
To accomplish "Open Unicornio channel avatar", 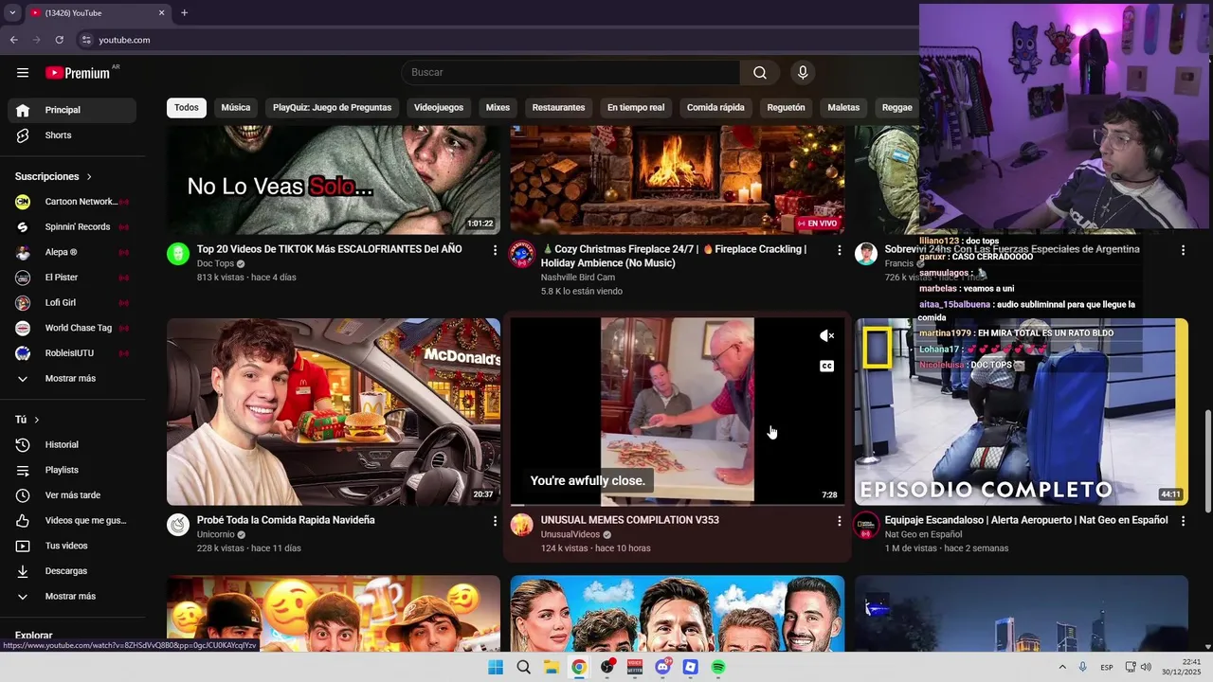I will pos(178,525).
